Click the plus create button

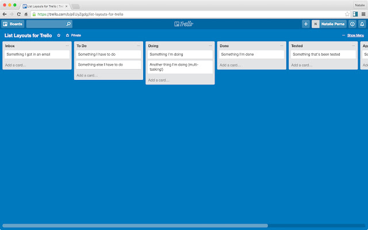(305, 24)
